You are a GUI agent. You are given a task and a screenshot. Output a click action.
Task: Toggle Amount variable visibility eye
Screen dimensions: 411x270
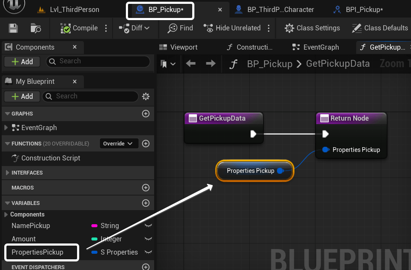(x=148, y=239)
